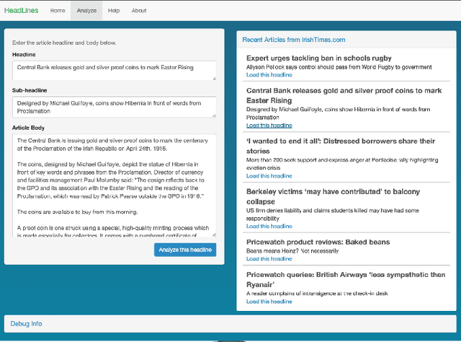
Task: Load the schools rugby tackling ban headline
Action: coord(269,75)
